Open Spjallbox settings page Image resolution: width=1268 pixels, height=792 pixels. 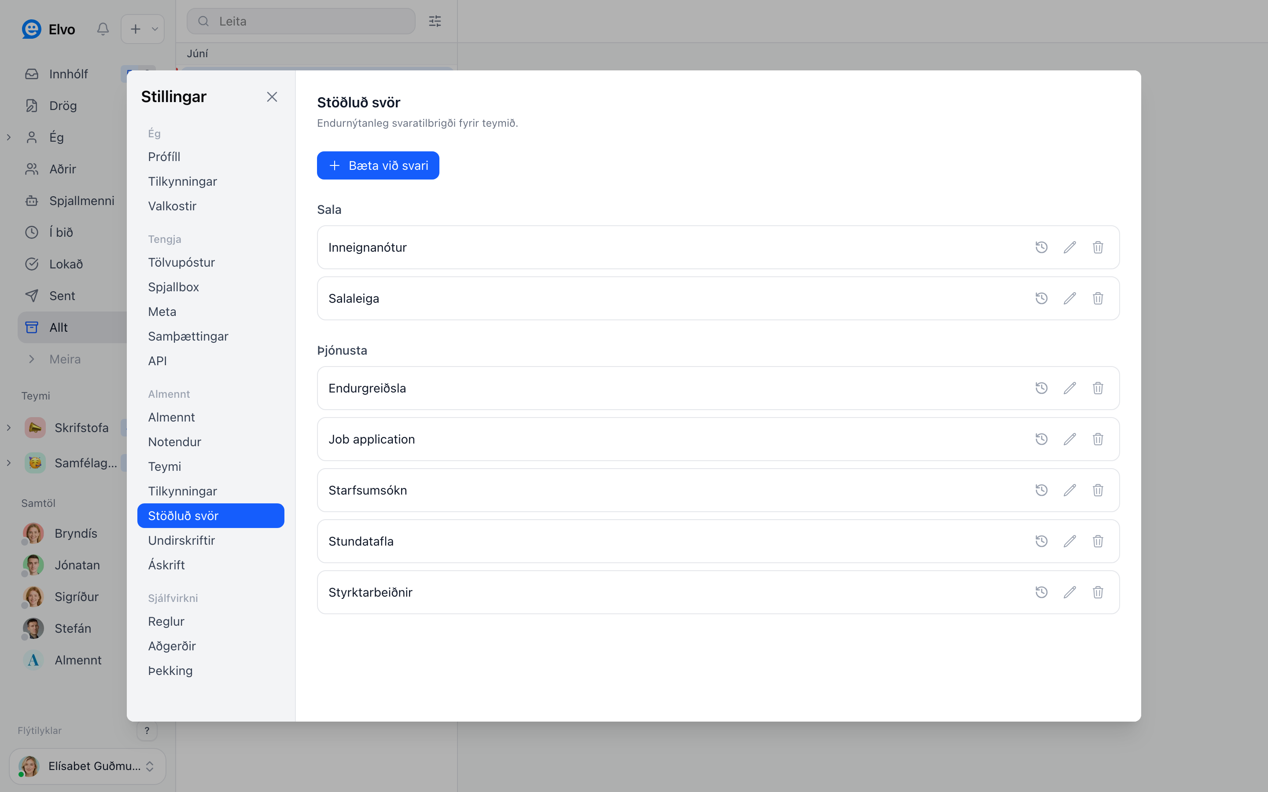[x=210, y=287]
